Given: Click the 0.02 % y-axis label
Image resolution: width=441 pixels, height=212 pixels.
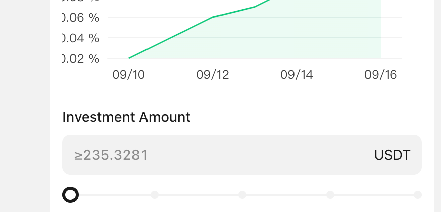Looking at the screenshot, I should point(81,59).
